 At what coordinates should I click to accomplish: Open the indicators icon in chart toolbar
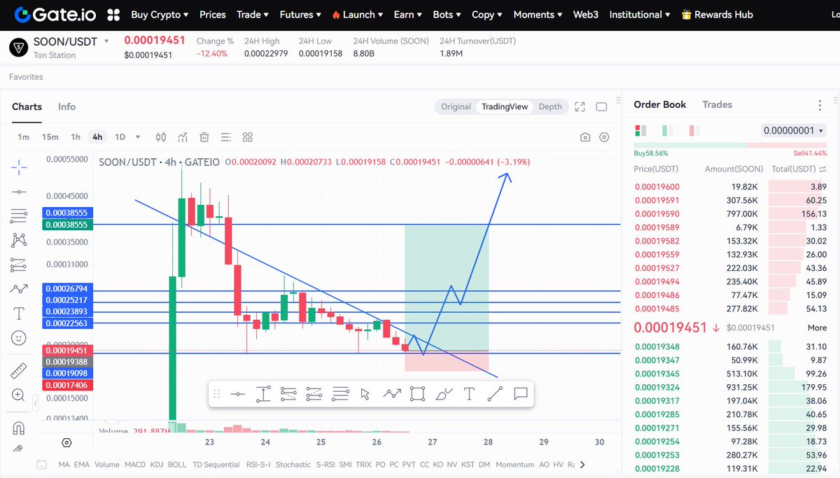(x=183, y=137)
